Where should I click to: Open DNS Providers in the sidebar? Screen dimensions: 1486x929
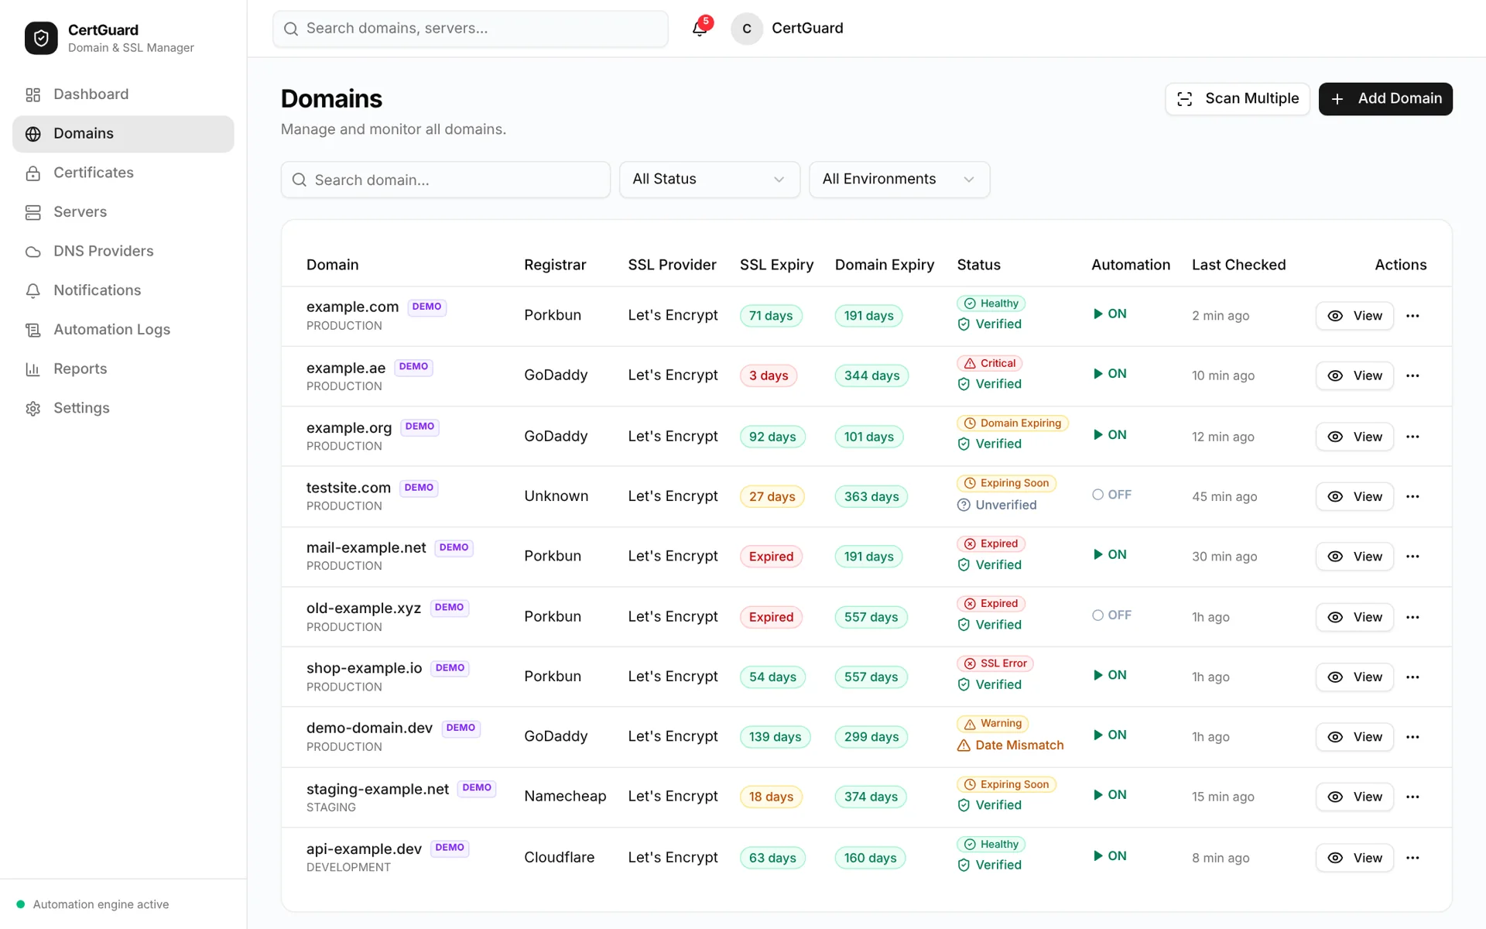click(x=123, y=251)
